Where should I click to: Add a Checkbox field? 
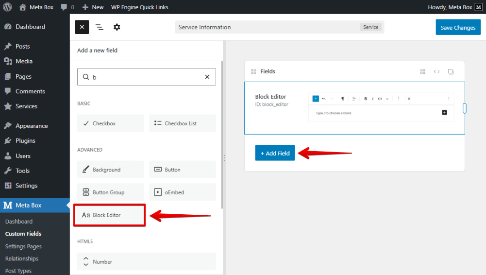111,123
